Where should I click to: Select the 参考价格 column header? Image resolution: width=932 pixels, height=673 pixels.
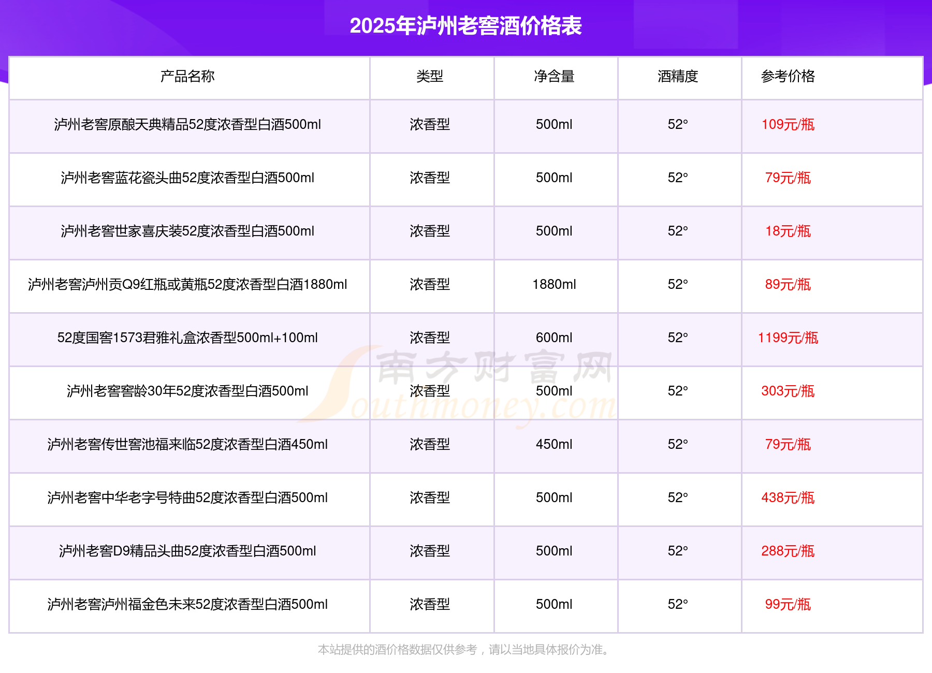(788, 76)
